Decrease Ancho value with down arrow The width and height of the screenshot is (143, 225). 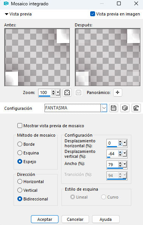[x=120, y=166]
